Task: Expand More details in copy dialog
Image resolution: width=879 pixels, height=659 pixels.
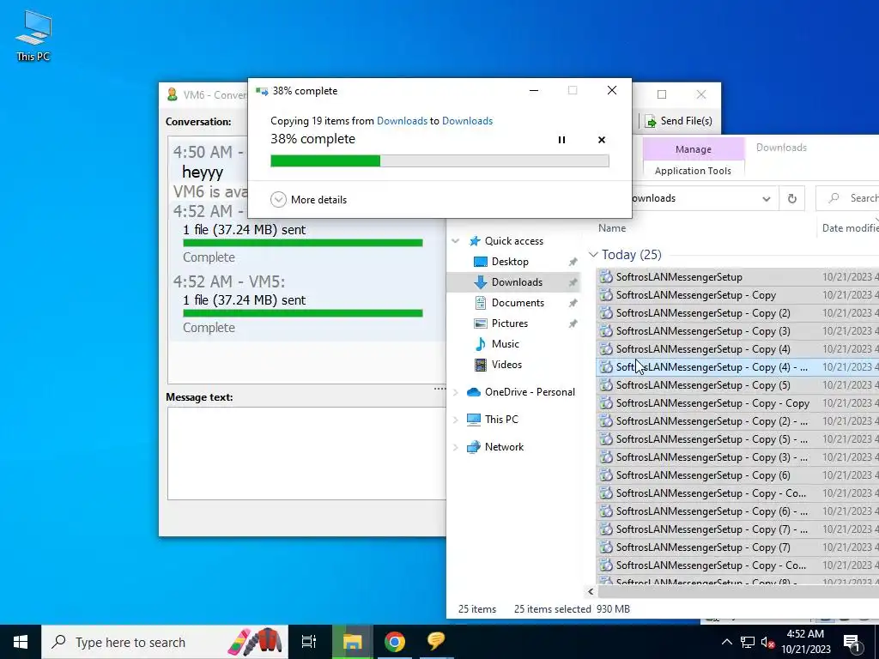Action: click(309, 199)
